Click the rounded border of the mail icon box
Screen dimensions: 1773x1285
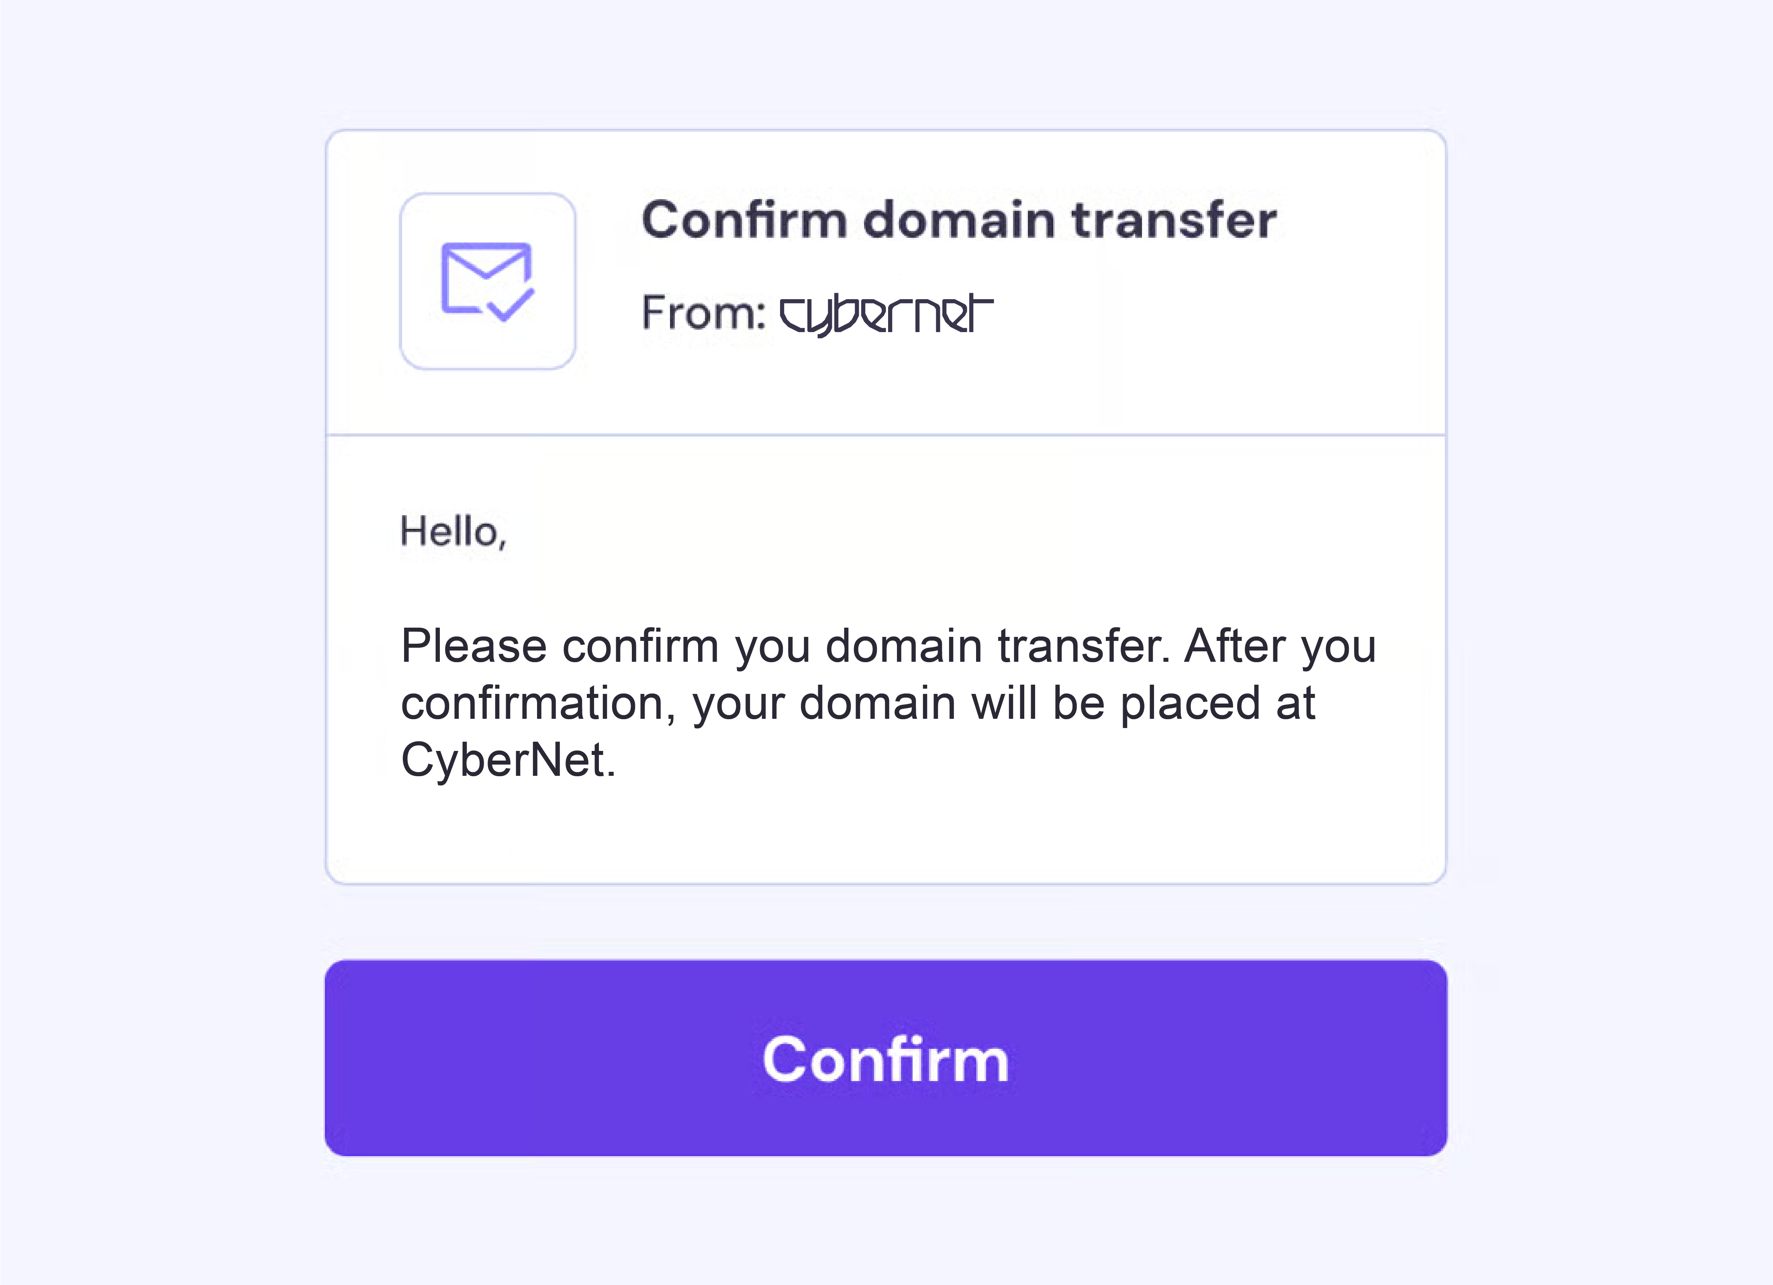401,281
